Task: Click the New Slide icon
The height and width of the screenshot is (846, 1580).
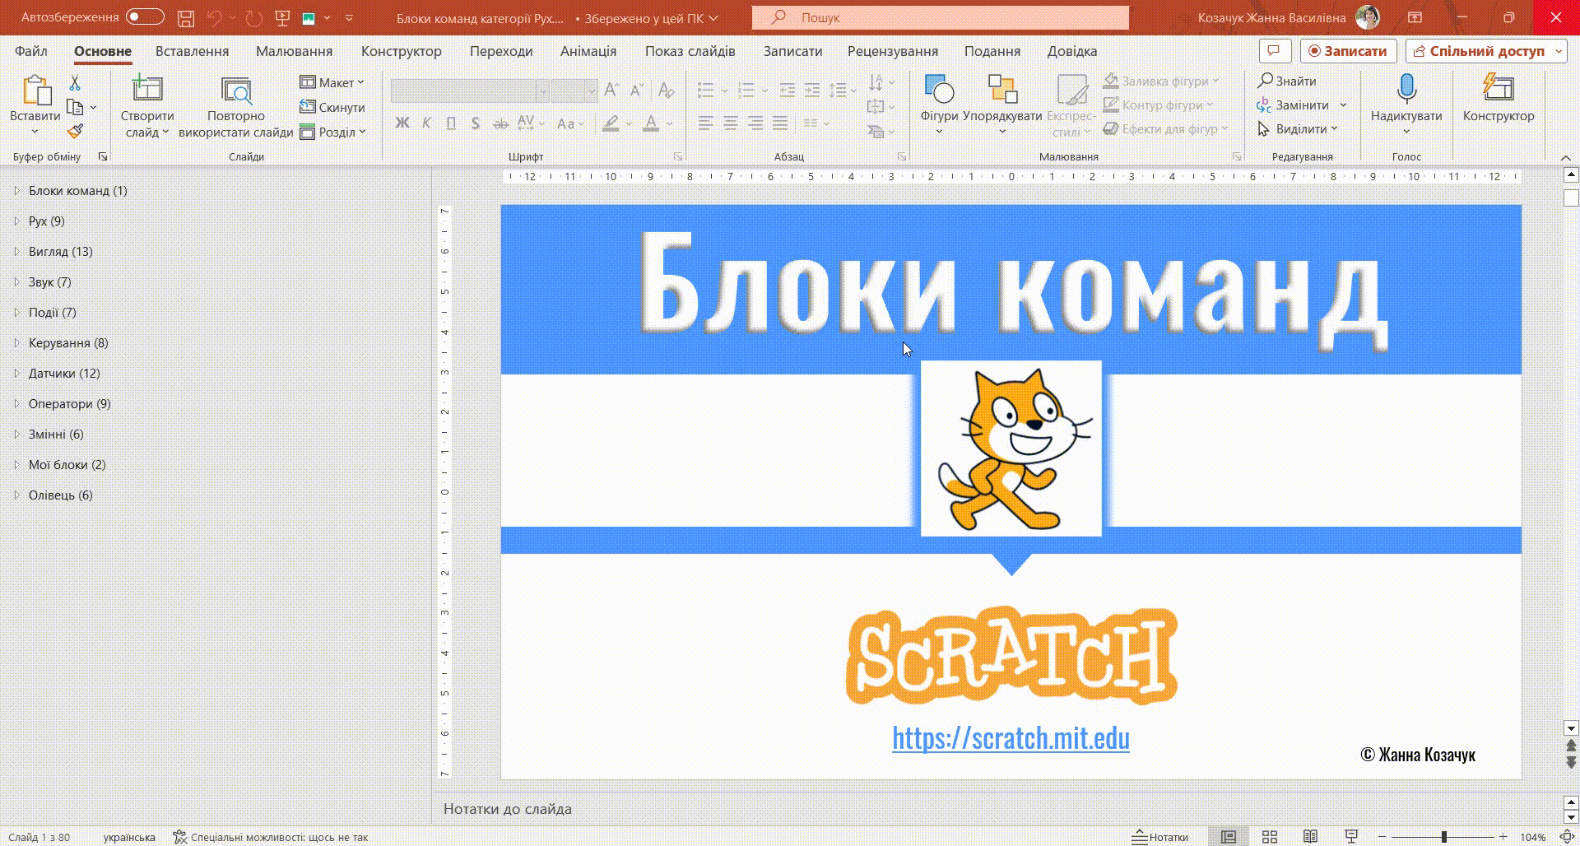Action: 147,89
